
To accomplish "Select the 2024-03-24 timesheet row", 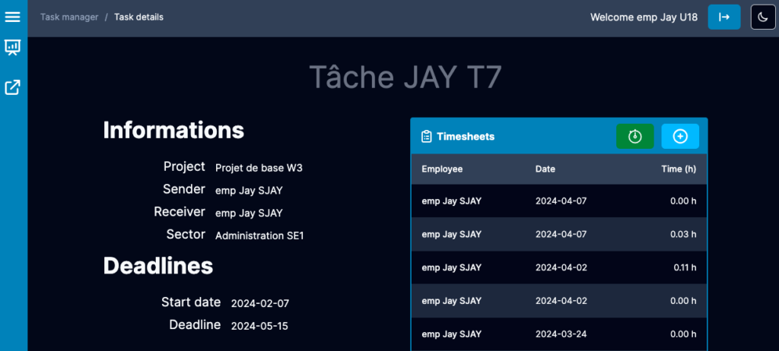I will (x=558, y=334).
